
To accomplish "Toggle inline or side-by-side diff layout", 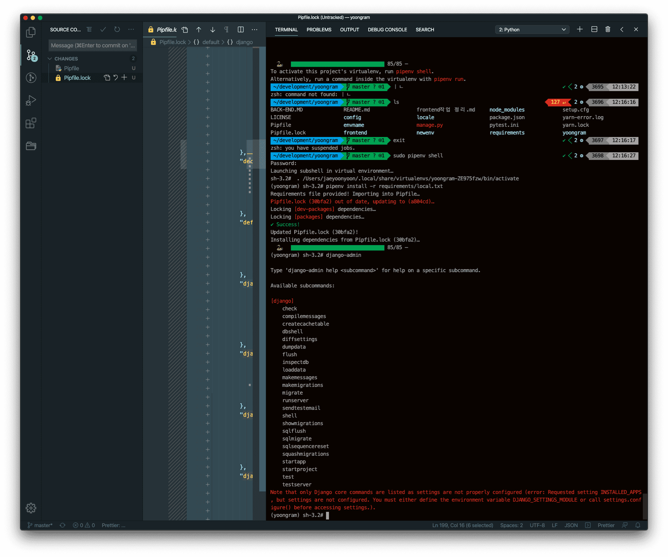I will (x=241, y=30).
